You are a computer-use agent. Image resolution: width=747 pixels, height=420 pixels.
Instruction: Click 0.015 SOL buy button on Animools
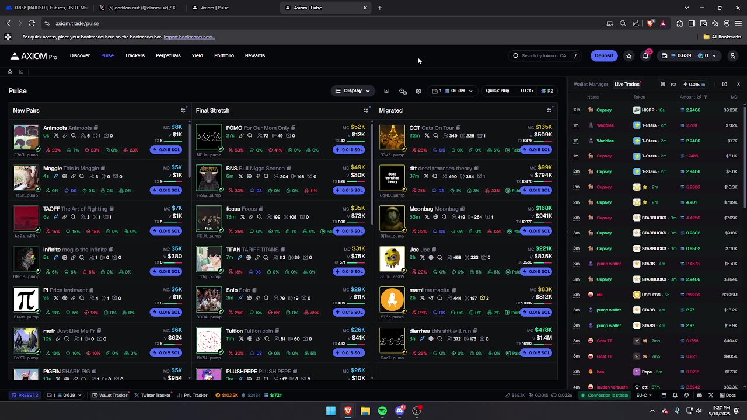point(166,150)
